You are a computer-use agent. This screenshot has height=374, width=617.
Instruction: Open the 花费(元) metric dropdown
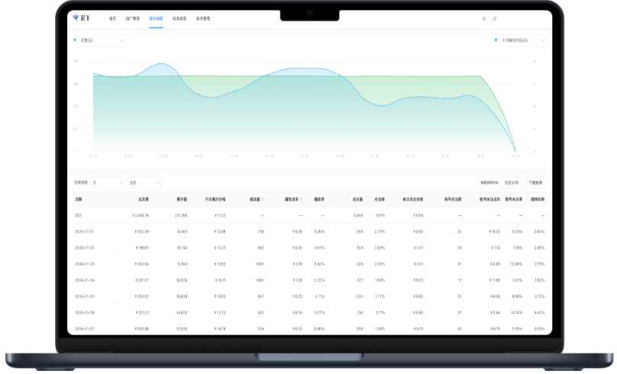click(101, 40)
